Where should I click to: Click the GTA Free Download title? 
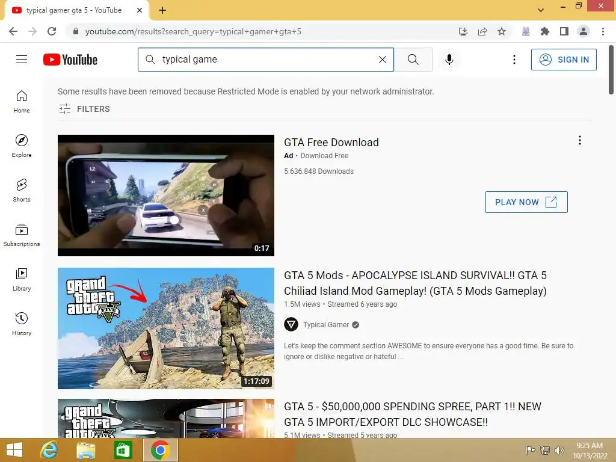pos(331,142)
